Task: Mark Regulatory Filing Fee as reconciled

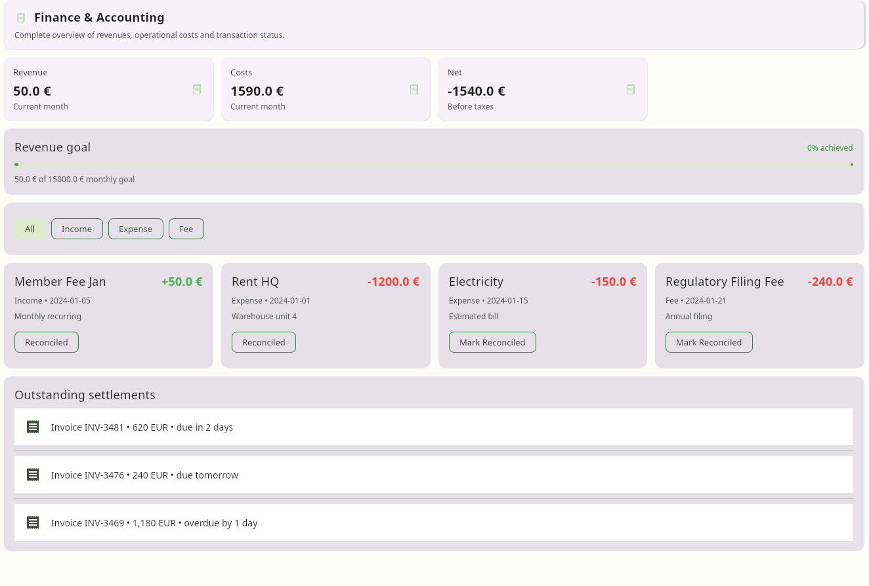Action: pos(709,342)
